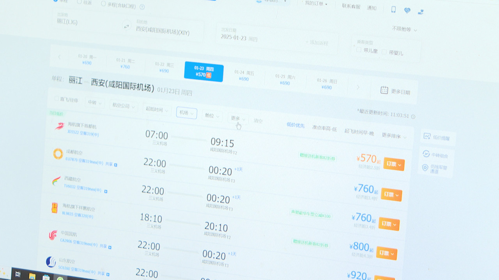Open 不限舱等 cabin class dropdown
Image resolution: width=499 pixels, height=280 pixels.
coord(404,29)
